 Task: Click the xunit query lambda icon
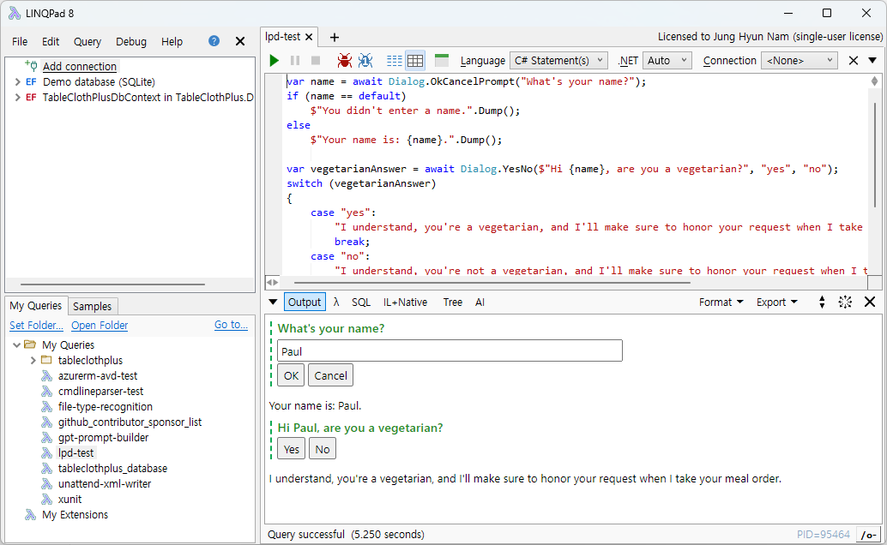point(47,500)
